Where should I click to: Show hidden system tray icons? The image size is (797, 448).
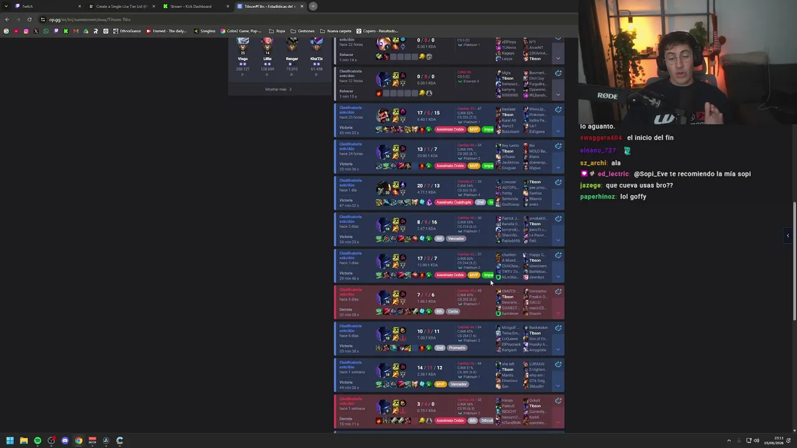(x=729, y=441)
